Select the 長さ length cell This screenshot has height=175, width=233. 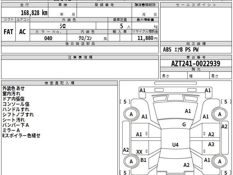(x=174, y=75)
